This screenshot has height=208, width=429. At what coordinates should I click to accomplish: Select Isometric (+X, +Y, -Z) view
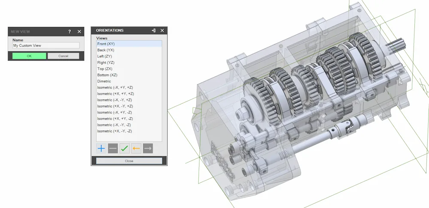[x=129, y=119]
